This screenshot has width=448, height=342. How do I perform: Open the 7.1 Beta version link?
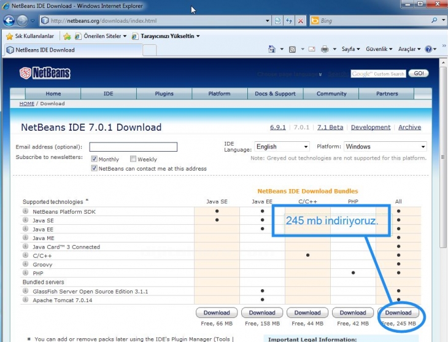[330, 127]
